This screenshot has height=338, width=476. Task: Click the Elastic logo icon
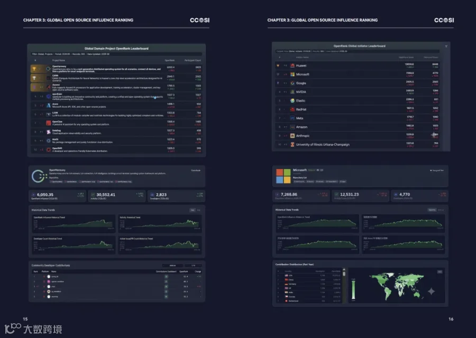[292, 101]
